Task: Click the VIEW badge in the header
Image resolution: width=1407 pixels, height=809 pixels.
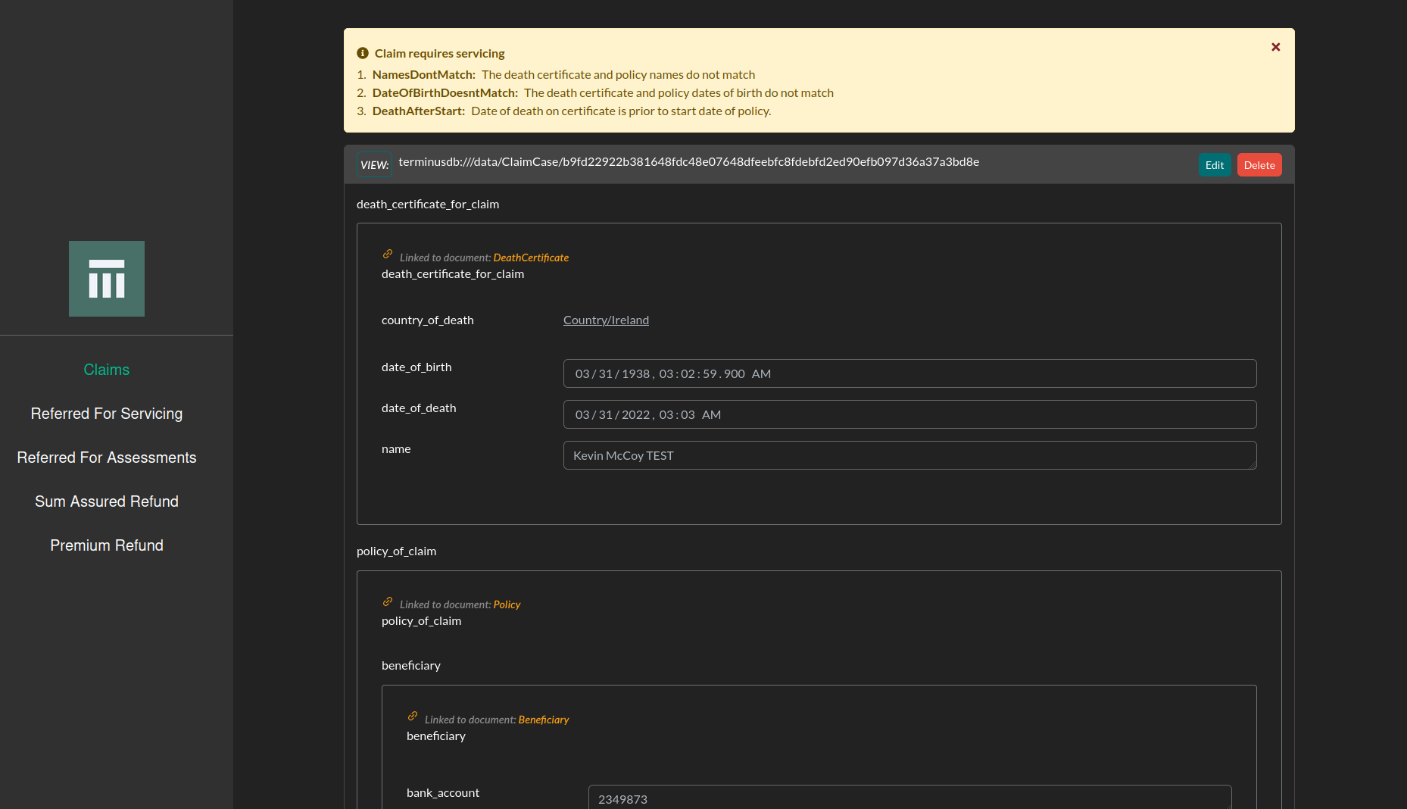Action: point(374,165)
